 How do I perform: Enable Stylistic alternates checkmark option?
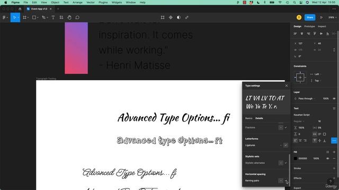286,163
